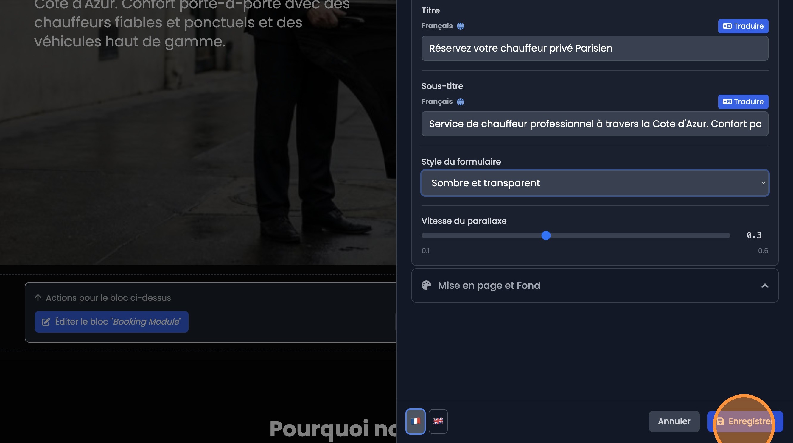
Task: Click Éditer le bloc Booking Module
Action: pos(111,322)
